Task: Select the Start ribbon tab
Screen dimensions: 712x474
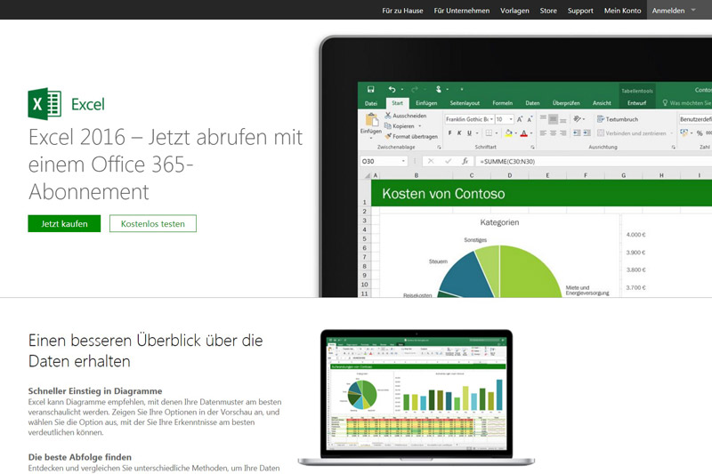Action: point(397,103)
